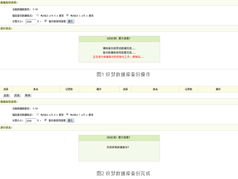Viewport: 238px width, 179px height.
Task: Click 全选 button to select all tables
Action: pyautogui.click(x=6, y=95)
